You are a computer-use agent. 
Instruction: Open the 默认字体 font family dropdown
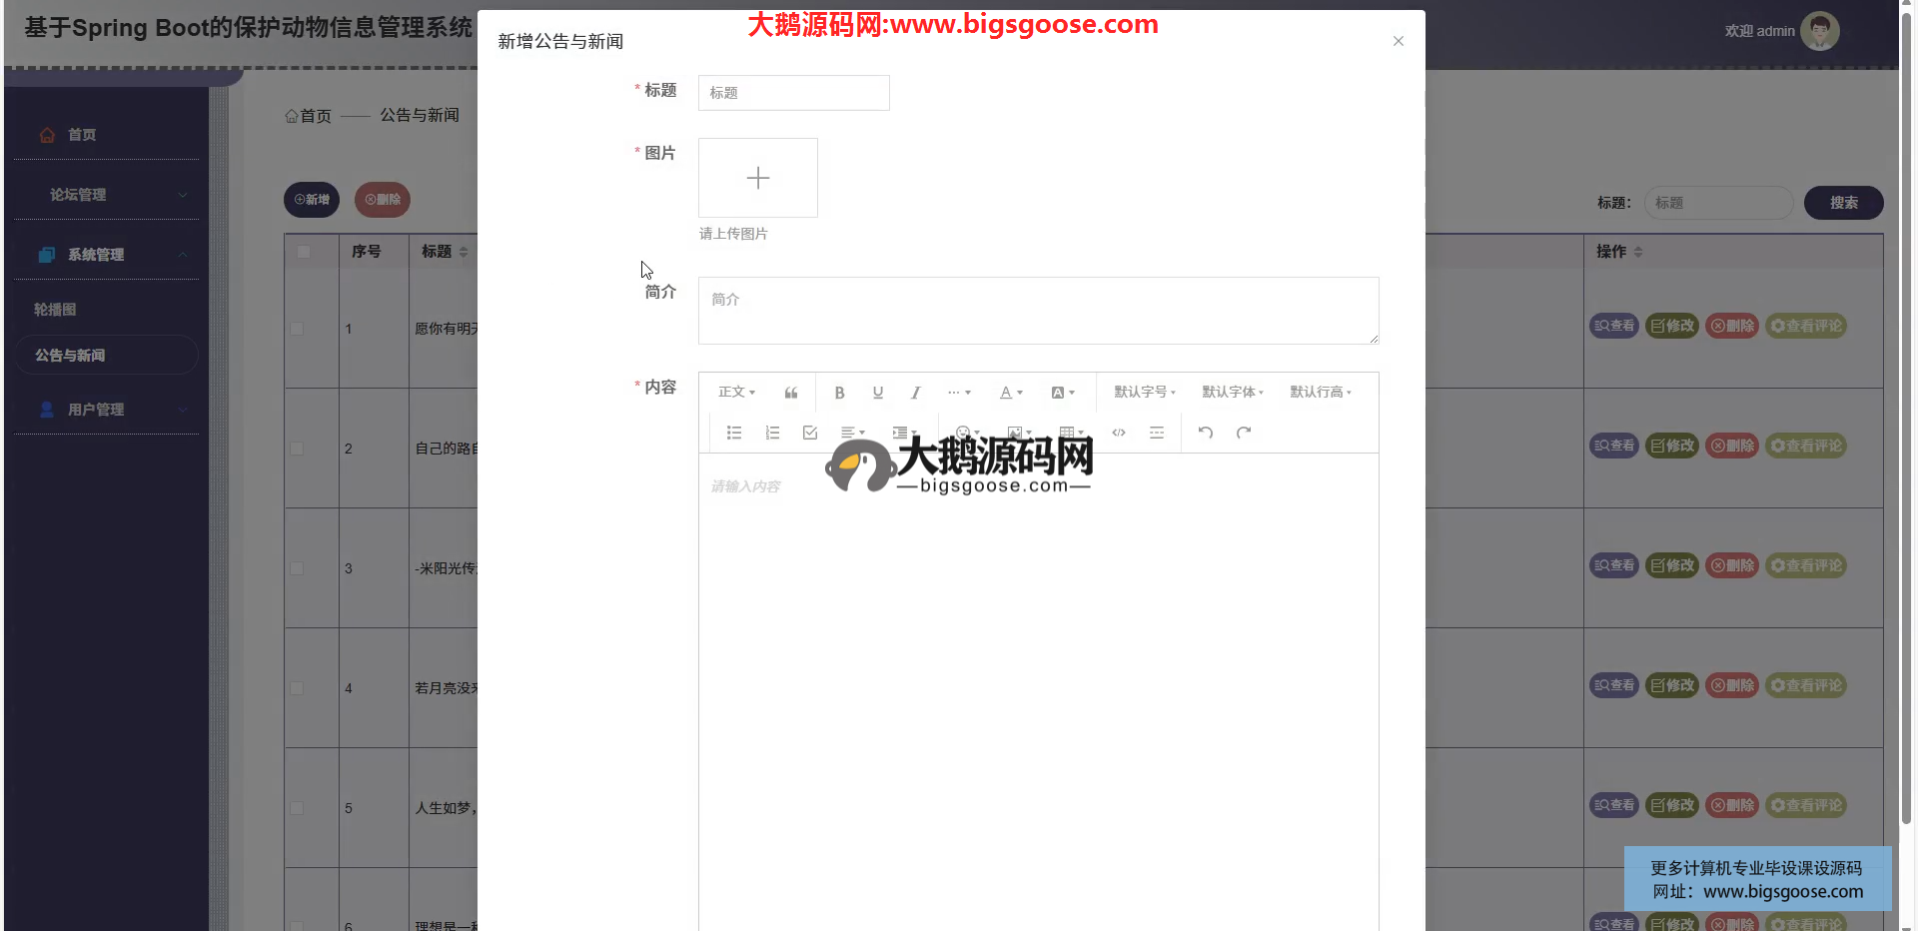click(x=1233, y=393)
